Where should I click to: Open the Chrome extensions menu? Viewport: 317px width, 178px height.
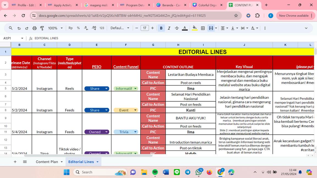tap(257, 16)
